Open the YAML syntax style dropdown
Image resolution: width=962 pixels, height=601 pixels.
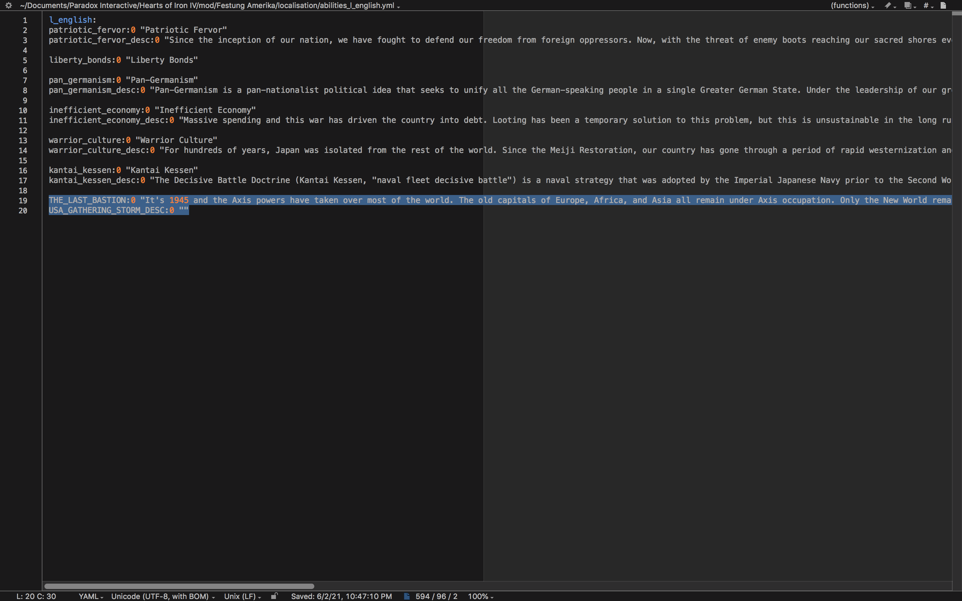click(90, 596)
